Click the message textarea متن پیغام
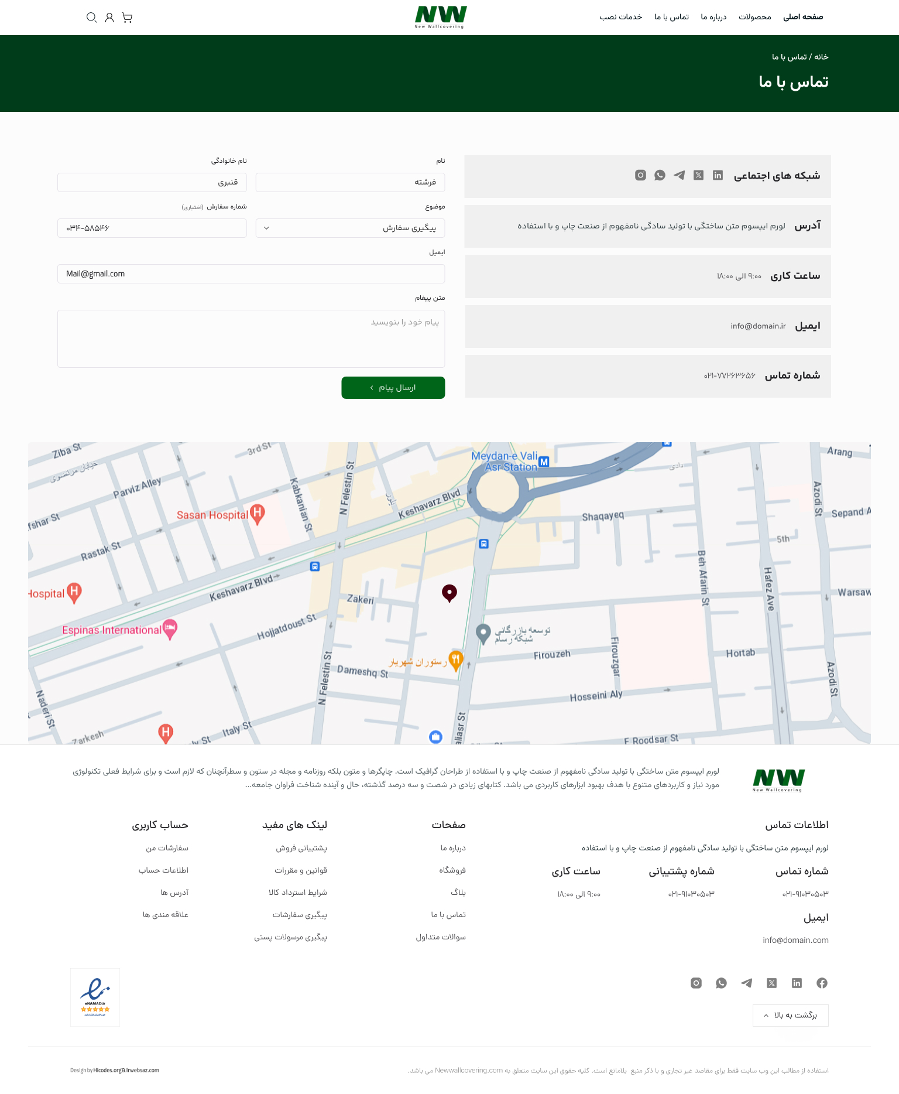This screenshot has width=899, height=1094. (251, 339)
